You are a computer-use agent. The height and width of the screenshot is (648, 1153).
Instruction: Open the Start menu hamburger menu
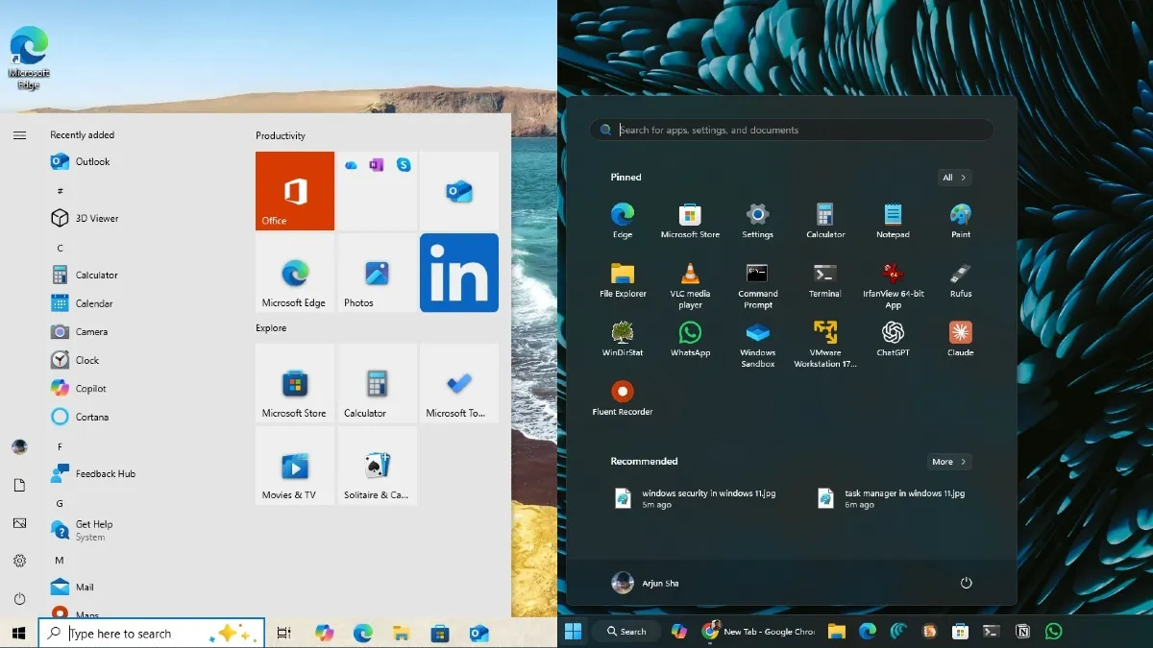click(x=19, y=135)
